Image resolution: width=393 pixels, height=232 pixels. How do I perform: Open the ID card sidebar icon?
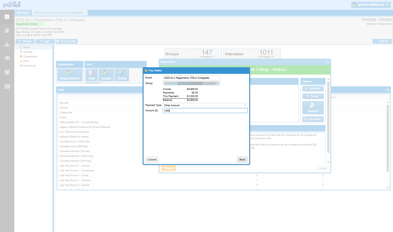(x=7, y=87)
